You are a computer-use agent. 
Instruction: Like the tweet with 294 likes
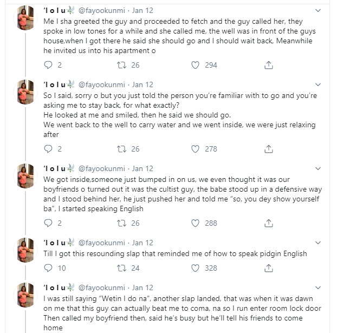196,65
